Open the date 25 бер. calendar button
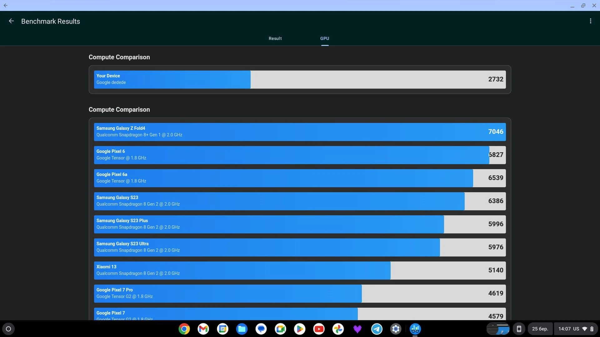 pyautogui.click(x=540, y=329)
